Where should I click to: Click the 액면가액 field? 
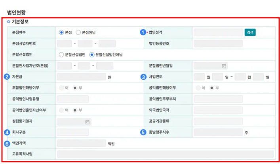click(x=82, y=143)
